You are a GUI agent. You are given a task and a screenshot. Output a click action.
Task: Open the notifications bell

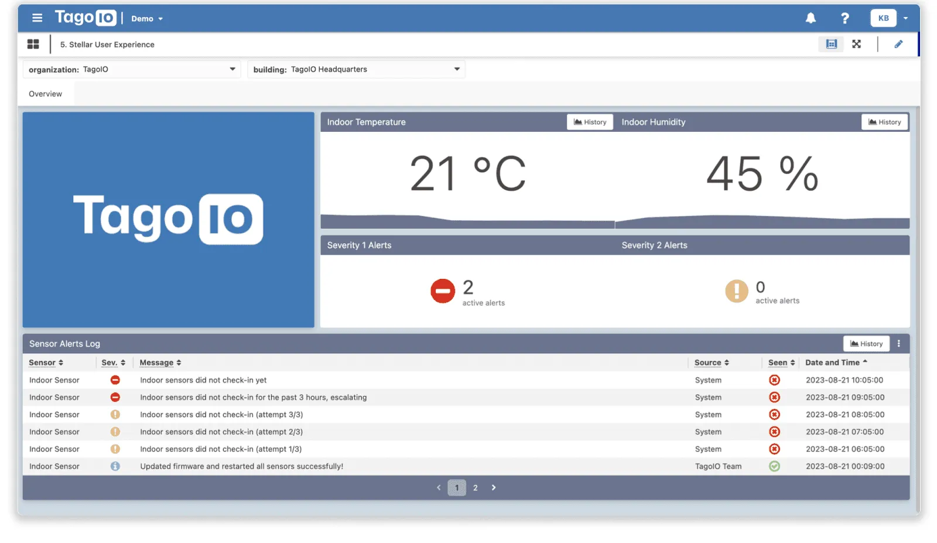click(811, 18)
